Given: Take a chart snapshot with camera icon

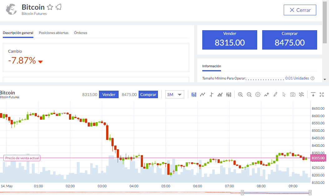Looking at the screenshot, I should [292, 94].
